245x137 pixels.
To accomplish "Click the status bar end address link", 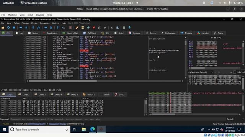I will click(57, 124).
